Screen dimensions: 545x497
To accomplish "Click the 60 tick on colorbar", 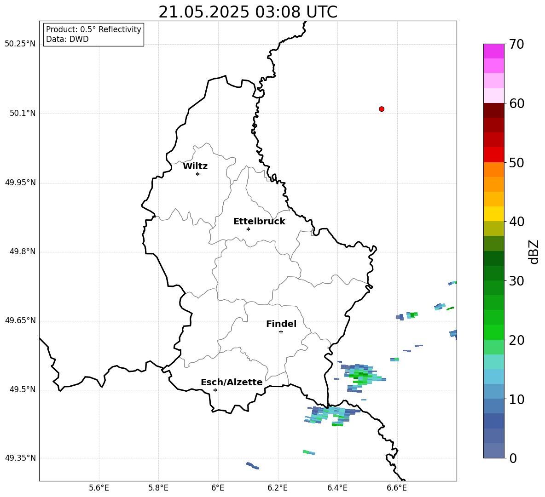I will (516, 103).
